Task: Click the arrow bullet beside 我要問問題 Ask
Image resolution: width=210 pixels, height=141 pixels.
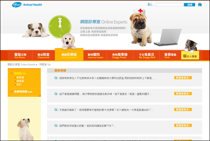Action: [x=12, y=92]
